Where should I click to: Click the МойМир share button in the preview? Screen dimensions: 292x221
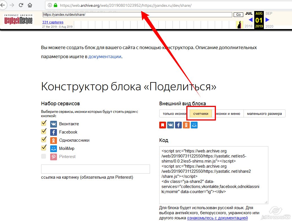click(x=194, y=125)
